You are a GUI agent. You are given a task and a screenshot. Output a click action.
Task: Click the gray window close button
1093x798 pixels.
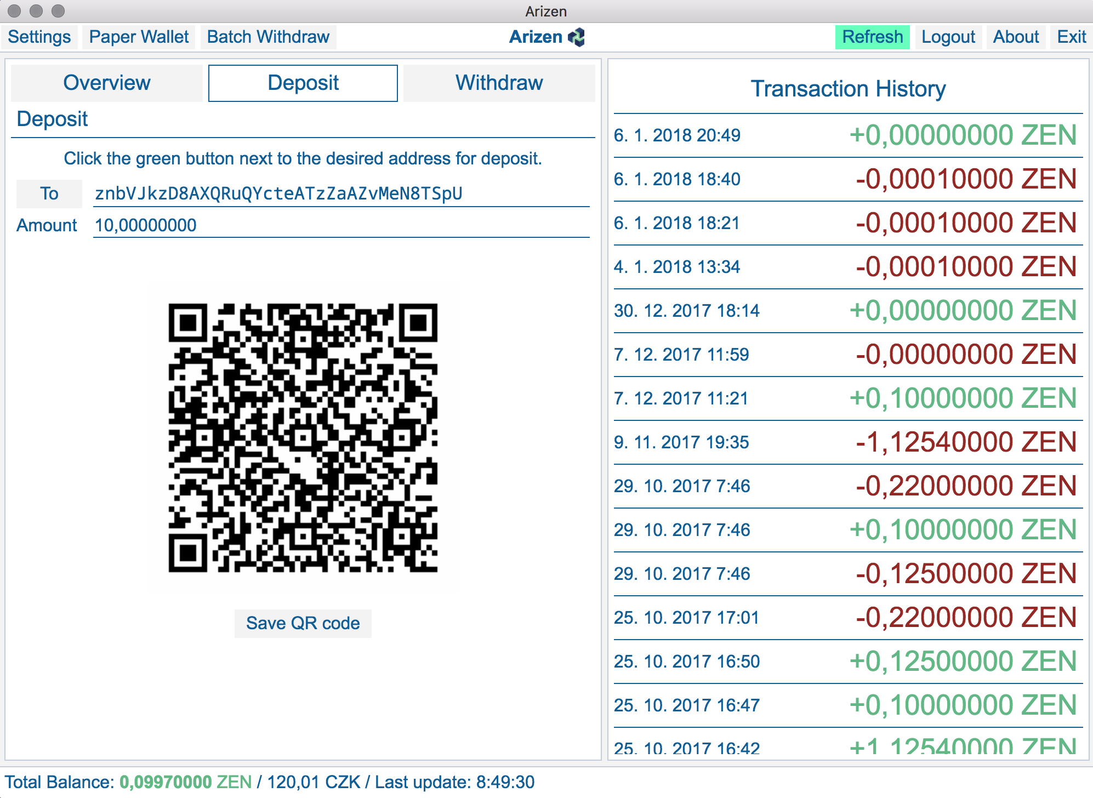tap(15, 10)
